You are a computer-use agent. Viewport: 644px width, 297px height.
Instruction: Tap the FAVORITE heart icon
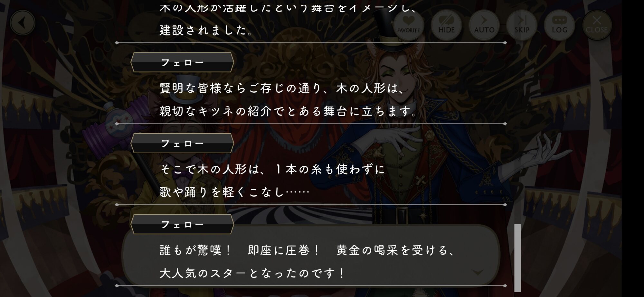coord(408,25)
